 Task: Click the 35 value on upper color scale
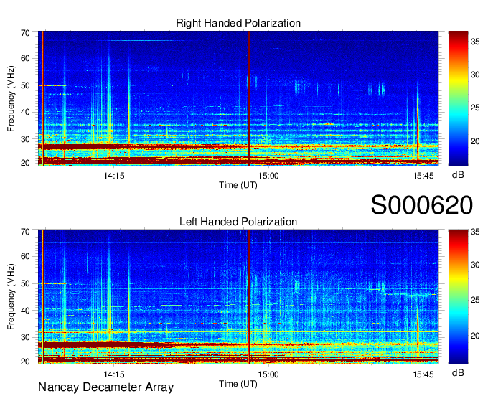pyautogui.click(x=475, y=42)
